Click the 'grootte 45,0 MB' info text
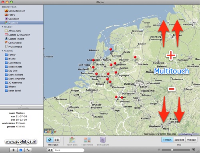The image size is (200, 153). [16, 127]
